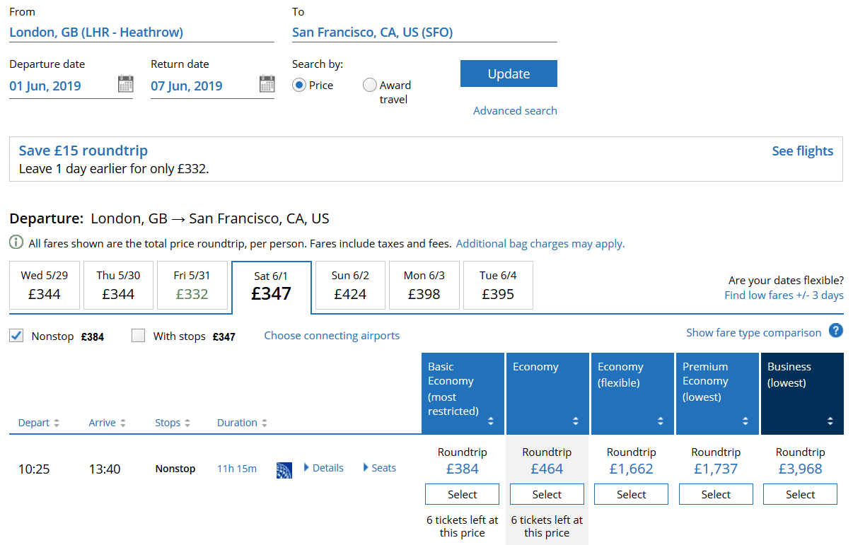
Task: Enable the With stops checkbox
Action: tap(139, 336)
